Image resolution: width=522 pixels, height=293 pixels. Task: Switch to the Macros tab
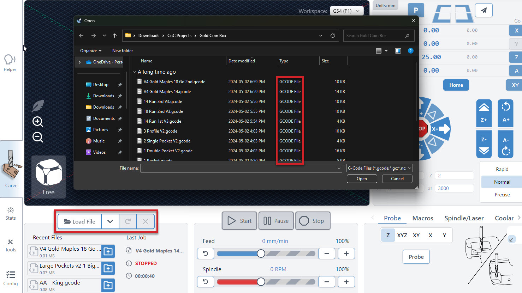pos(422,218)
